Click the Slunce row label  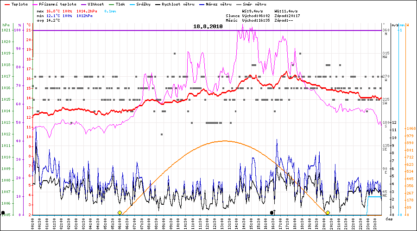tap(233, 16)
